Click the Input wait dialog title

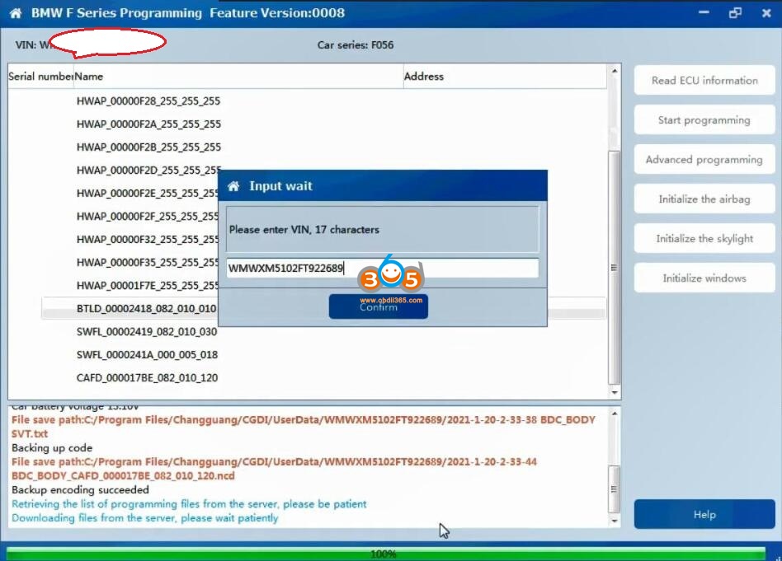point(280,186)
